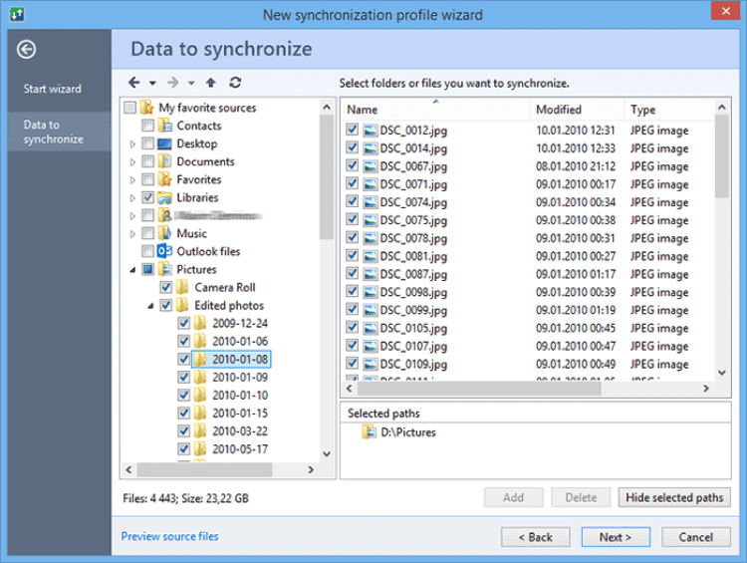This screenshot has height=563, width=747.
Task: Check the My favorite sources checkbox
Action: click(130, 108)
